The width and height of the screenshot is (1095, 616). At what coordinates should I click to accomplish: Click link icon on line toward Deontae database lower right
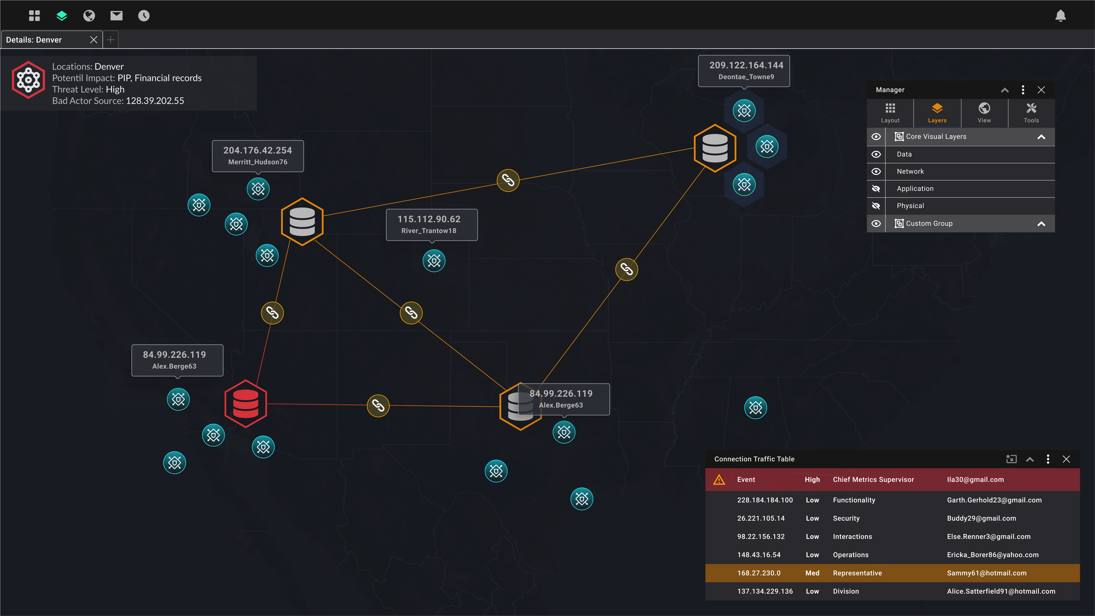click(x=627, y=269)
